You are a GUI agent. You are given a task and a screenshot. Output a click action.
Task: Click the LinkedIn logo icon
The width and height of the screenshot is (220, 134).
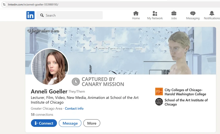pos(31,15)
